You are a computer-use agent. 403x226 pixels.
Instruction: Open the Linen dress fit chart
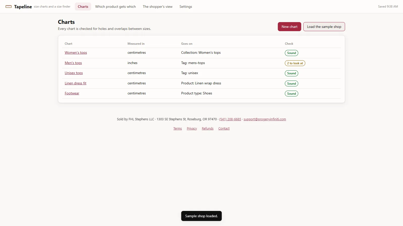click(x=76, y=83)
